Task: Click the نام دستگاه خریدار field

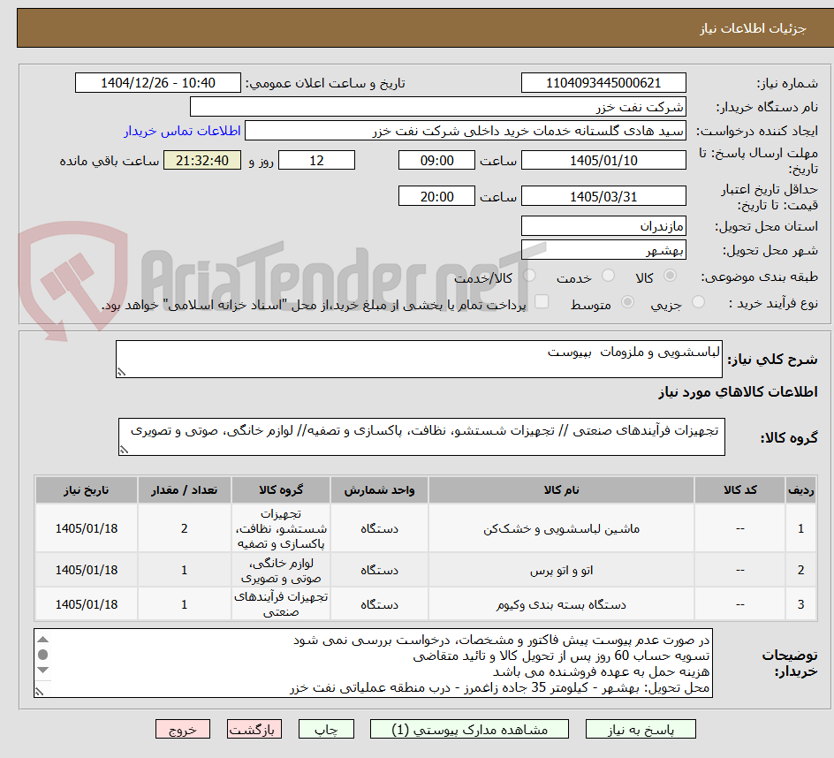Action: 437,107
